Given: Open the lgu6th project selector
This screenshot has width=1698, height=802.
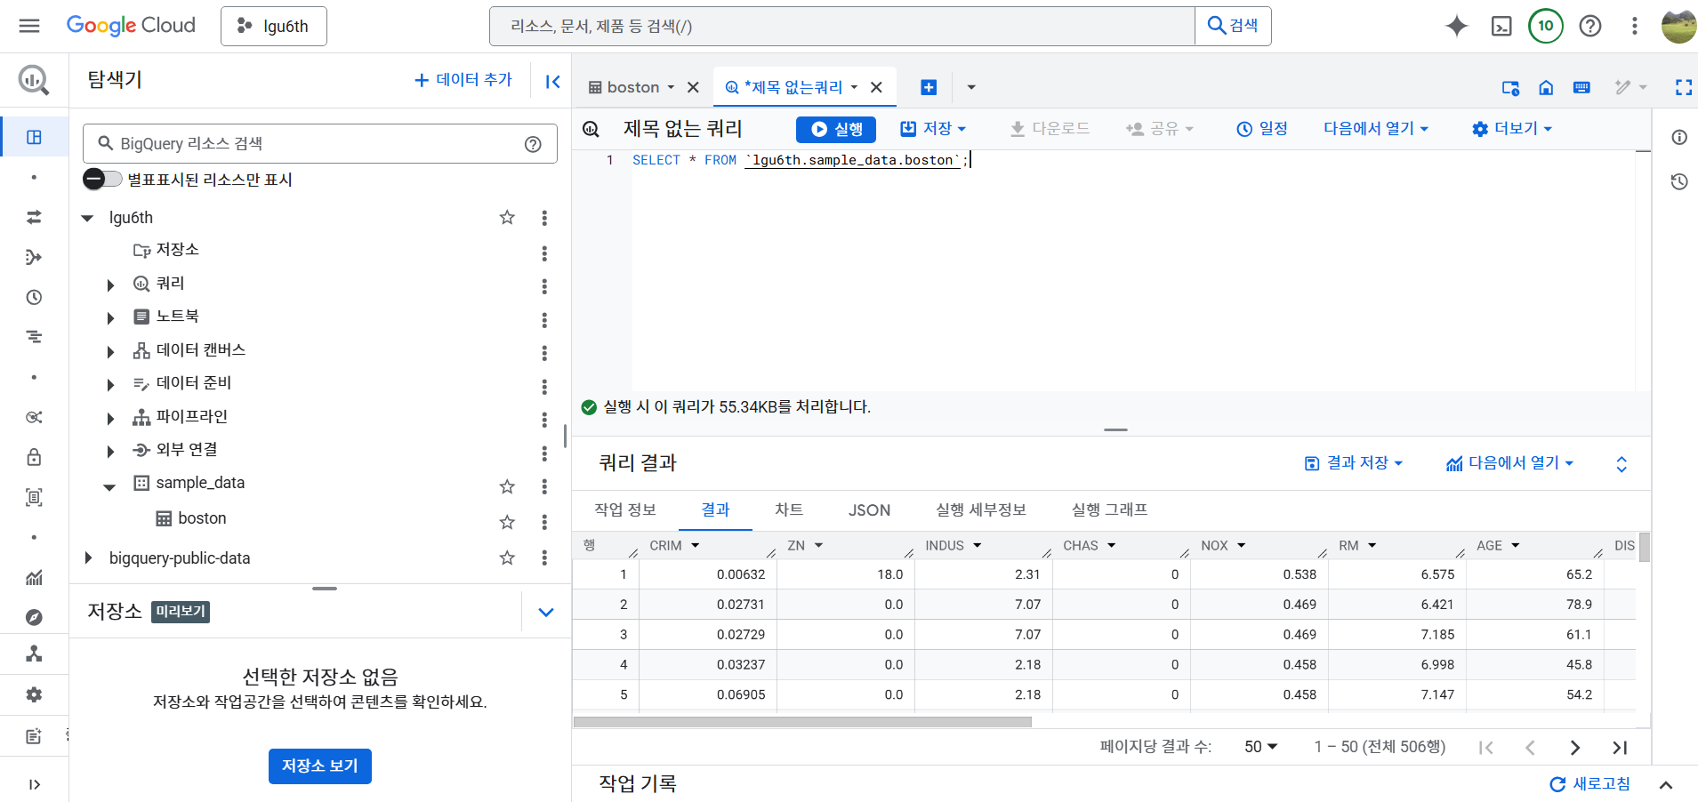Looking at the screenshot, I should (x=274, y=26).
